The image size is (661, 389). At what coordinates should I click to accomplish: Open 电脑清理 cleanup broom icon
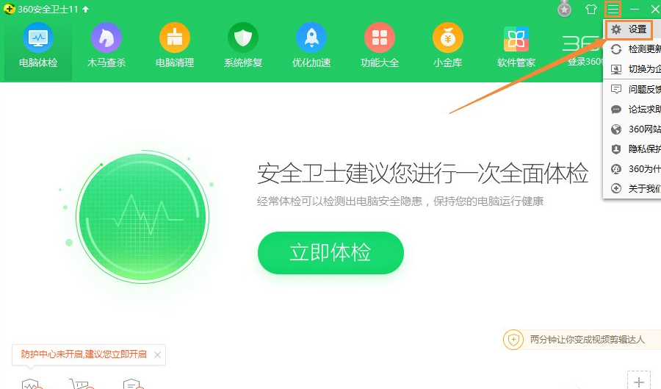coord(175,38)
